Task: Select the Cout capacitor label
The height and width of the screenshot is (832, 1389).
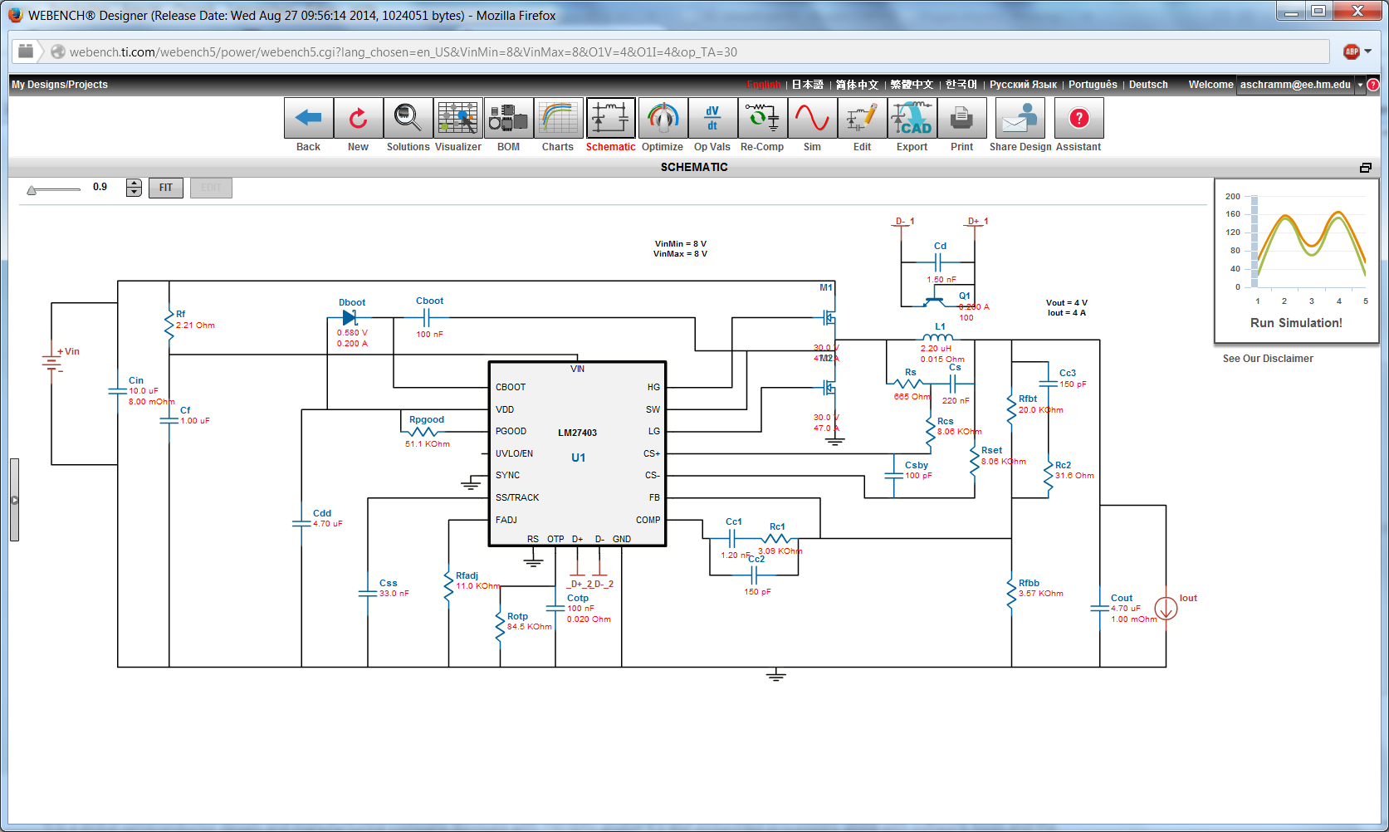Action: 1122,598
